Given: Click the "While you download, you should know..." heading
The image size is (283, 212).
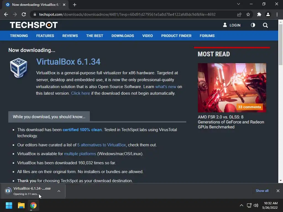Looking at the screenshot, I should point(49,117).
